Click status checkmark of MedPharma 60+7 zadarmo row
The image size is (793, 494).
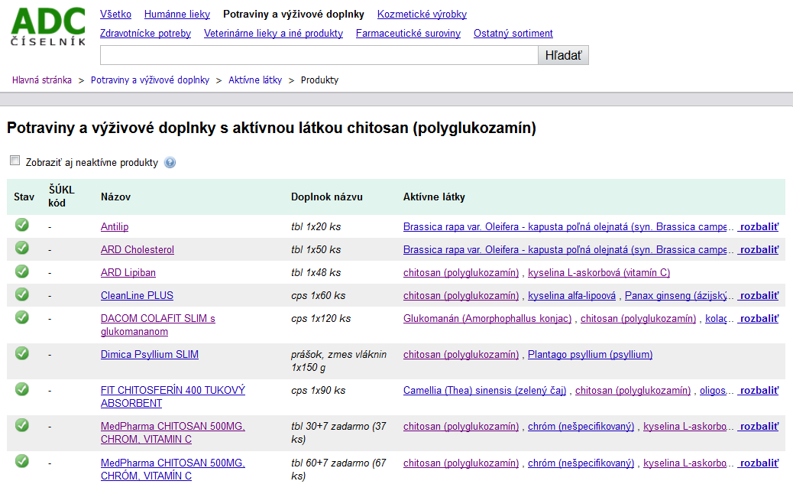[x=21, y=461]
